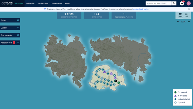The height and width of the screenshot is (109, 193).
Task: Open lesson diamond 18 on the map
Action: [111, 85]
